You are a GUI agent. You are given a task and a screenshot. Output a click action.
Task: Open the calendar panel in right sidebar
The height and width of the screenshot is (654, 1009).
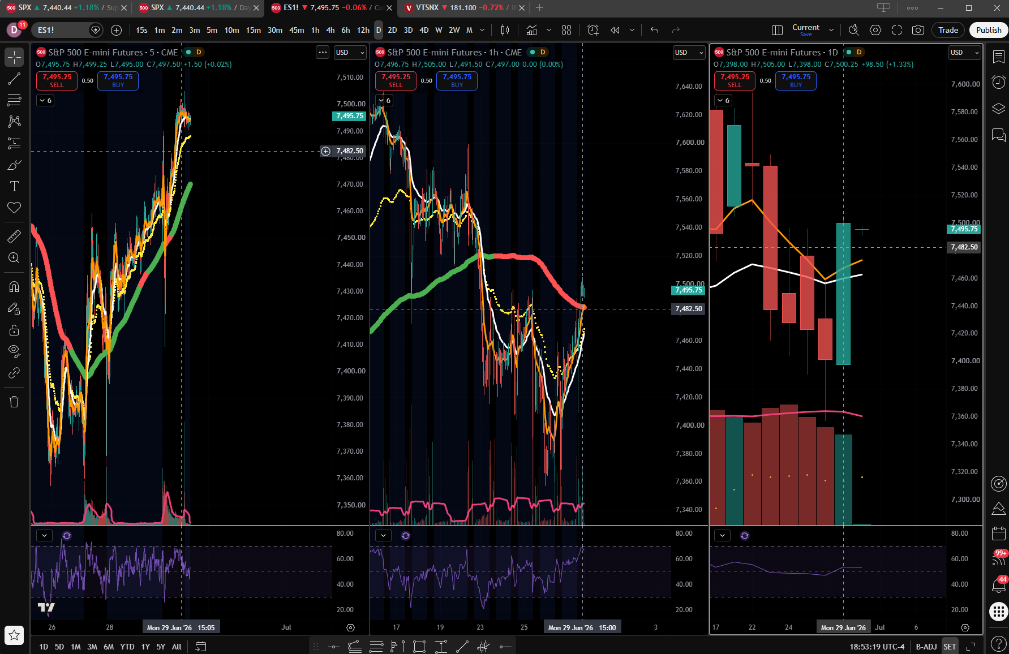[999, 533]
